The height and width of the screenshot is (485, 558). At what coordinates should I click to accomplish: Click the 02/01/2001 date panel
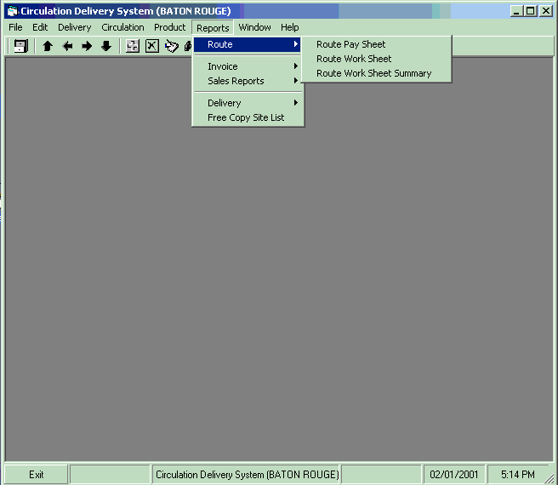[453, 475]
